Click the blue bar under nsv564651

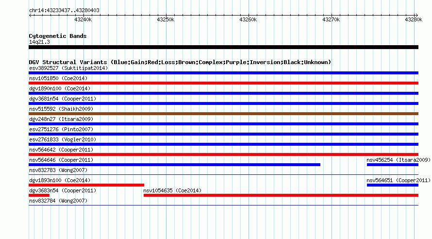(x=393, y=185)
